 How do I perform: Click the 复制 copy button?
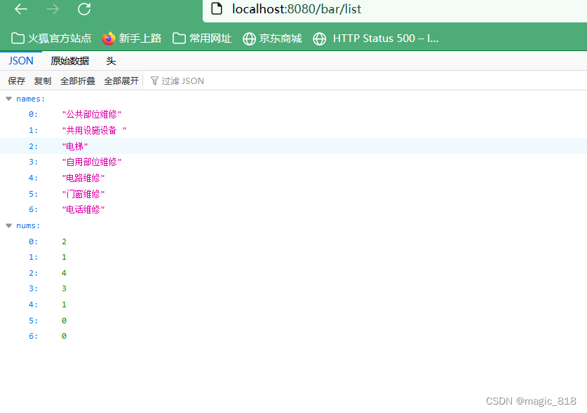[43, 80]
